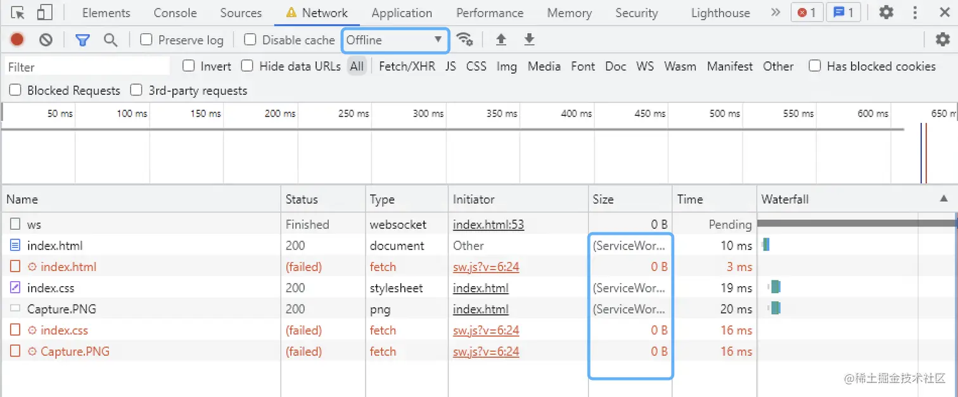
Task: Toggle the filter funnel icon
Action: pyautogui.click(x=82, y=40)
